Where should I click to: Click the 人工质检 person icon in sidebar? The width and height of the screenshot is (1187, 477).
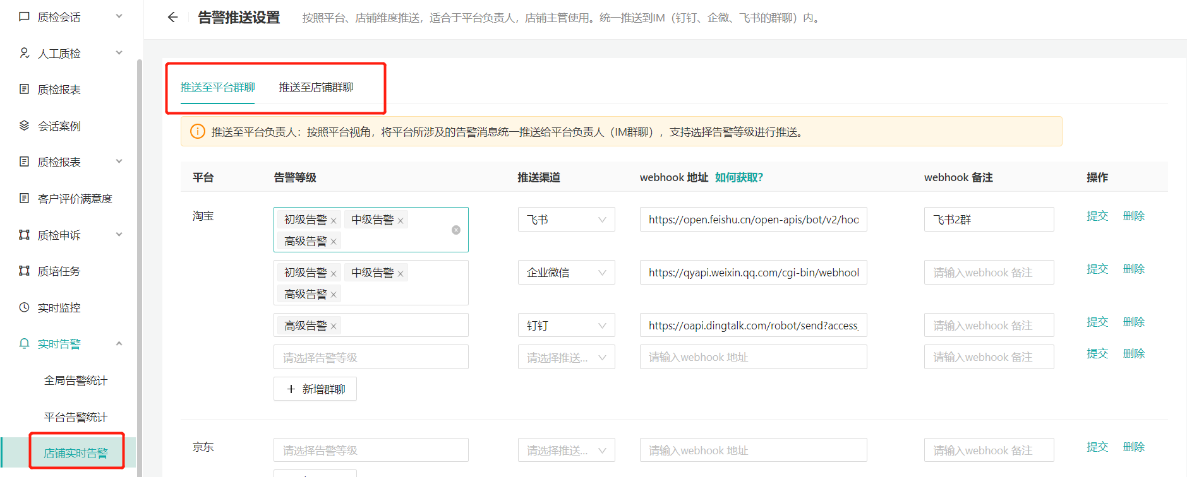coord(24,53)
